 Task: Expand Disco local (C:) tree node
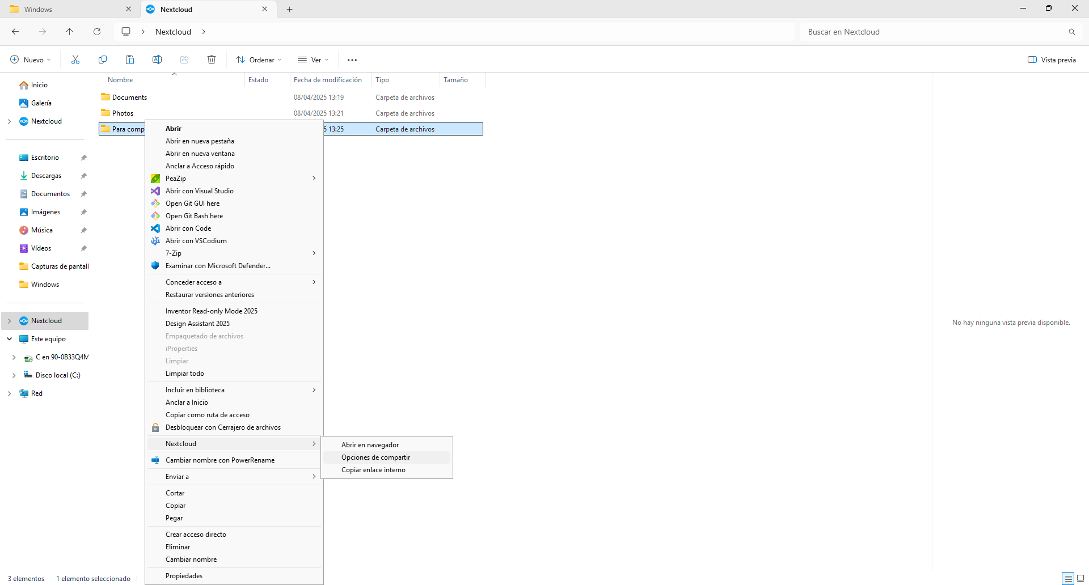point(14,375)
